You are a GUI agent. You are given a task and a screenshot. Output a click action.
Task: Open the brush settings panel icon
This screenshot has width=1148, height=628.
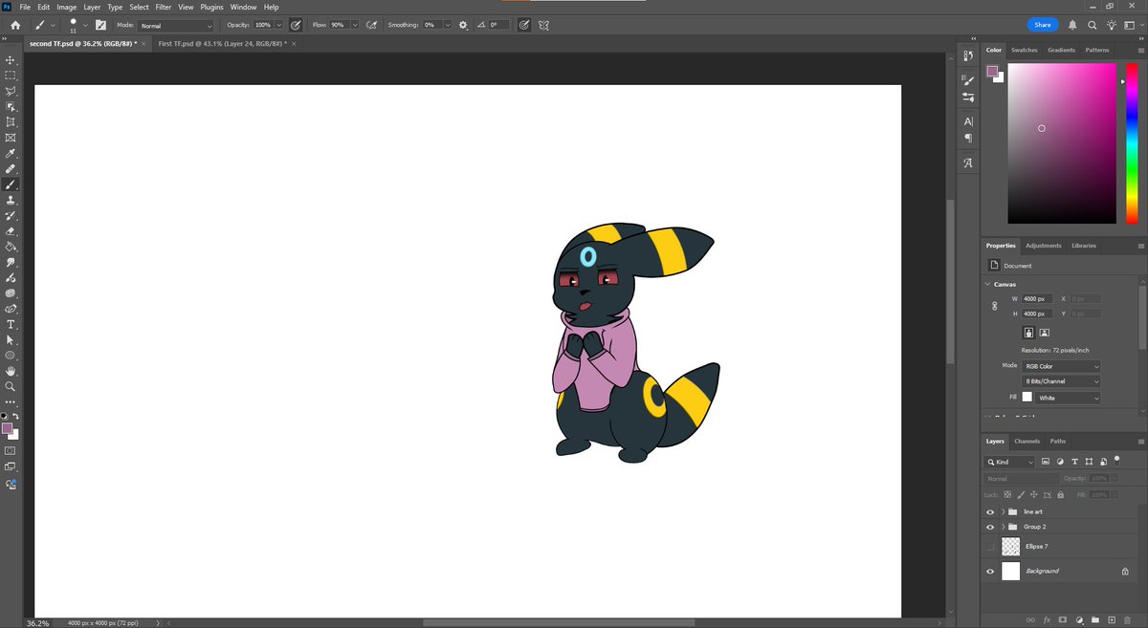pyautogui.click(x=100, y=25)
